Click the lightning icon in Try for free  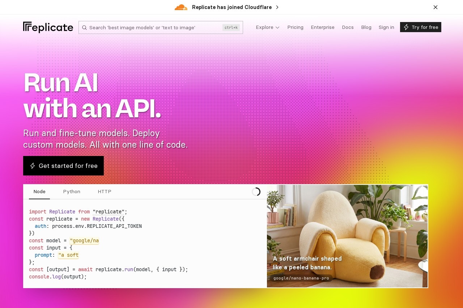click(406, 27)
